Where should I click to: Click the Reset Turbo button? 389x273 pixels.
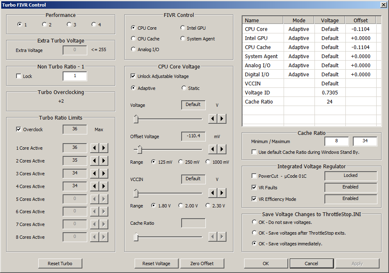tap(60, 264)
